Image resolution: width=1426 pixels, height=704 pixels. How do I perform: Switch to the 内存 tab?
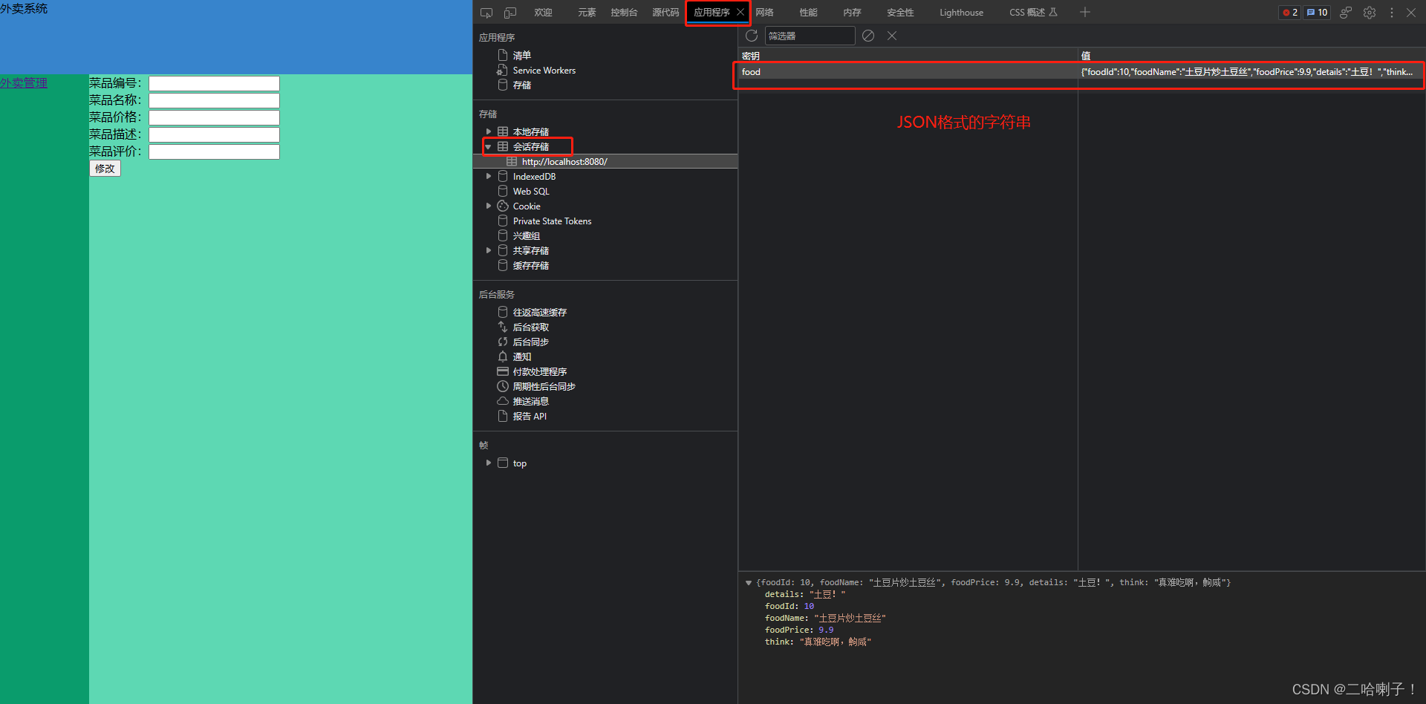click(x=852, y=12)
